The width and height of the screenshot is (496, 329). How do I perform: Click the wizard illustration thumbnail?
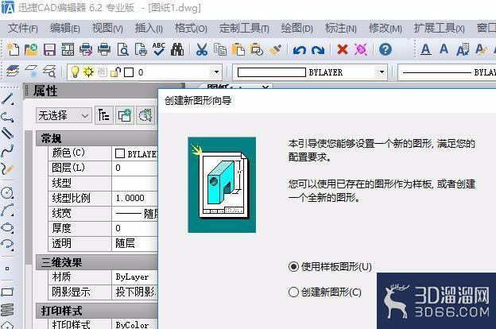click(222, 184)
